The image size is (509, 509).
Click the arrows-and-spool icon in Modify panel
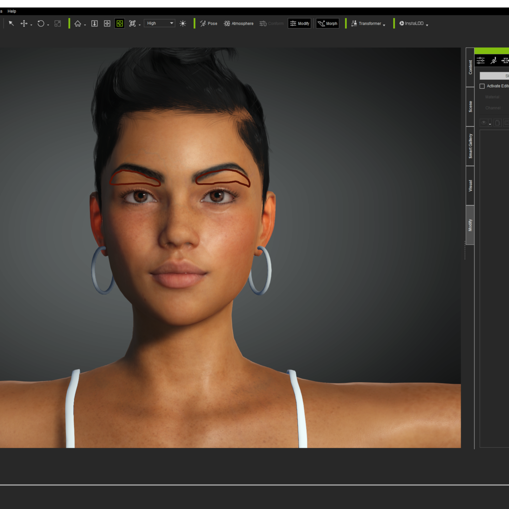point(505,61)
